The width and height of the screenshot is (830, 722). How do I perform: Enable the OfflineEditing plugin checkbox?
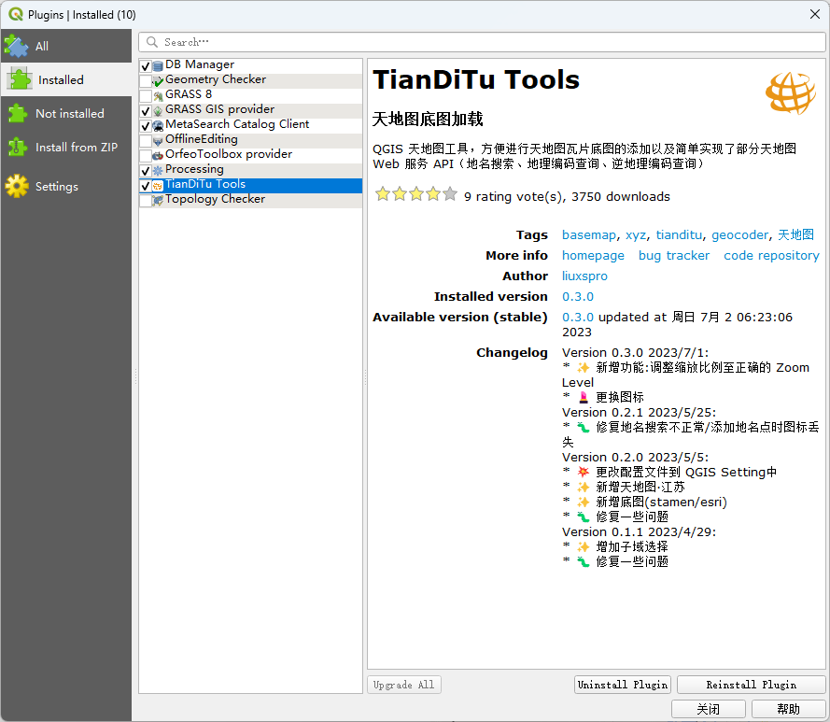coord(145,140)
